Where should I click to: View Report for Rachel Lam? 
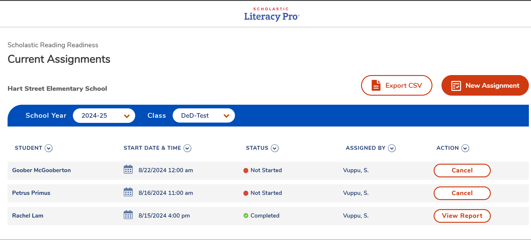(x=462, y=216)
